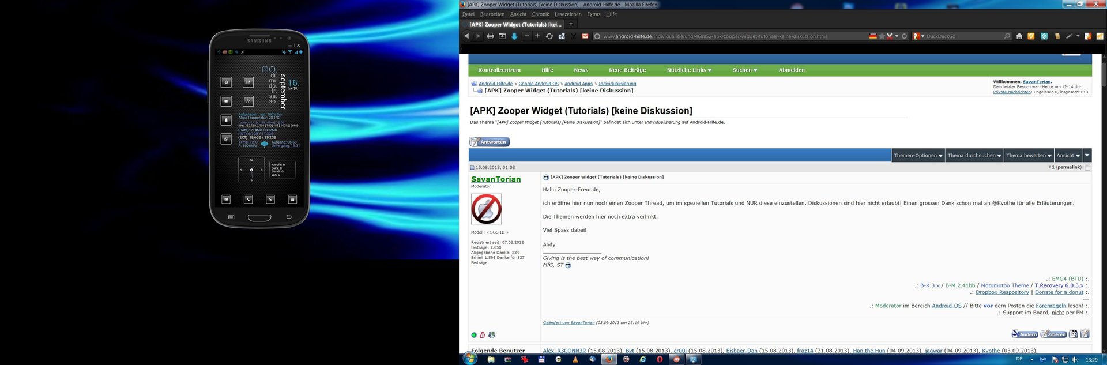
Task: Print the page using the printer icon
Action: (x=490, y=36)
